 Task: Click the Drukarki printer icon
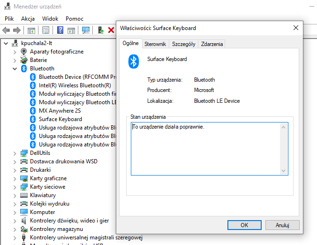pyautogui.click(x=24, y=170)
